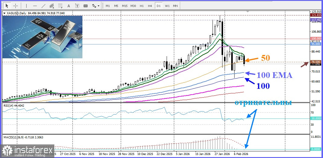Click the 60.665 price scale value
Image resolution: width=323 pixels, height=158 pixels.
(x=316, y=81)
